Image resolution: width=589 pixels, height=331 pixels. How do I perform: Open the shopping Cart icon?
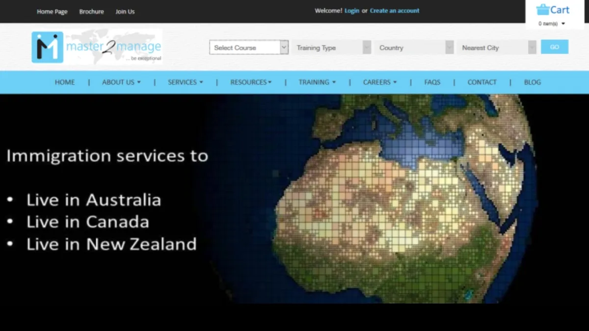pyautogui.click(x=553, y=9)
